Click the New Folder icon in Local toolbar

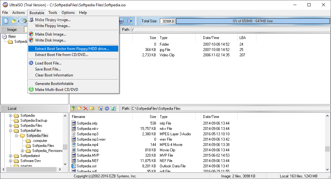pyautogui.click(x=79, y=109)
